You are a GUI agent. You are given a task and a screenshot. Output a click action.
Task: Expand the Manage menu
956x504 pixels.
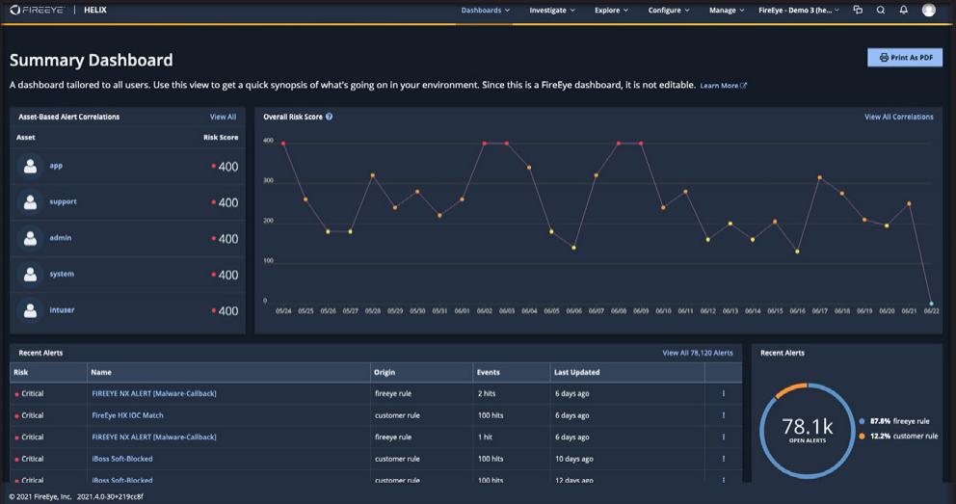pyautogui.click(x=727, y=10)
